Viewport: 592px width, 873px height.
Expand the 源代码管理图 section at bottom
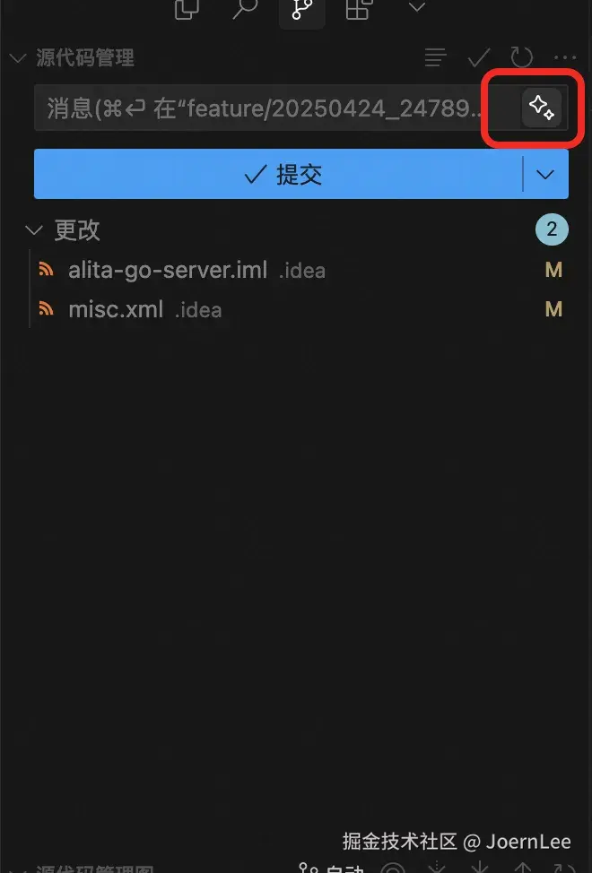95,869
